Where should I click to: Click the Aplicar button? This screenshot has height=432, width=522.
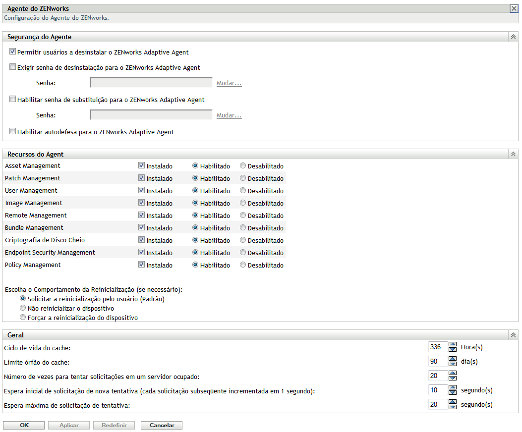coord(69,425)
